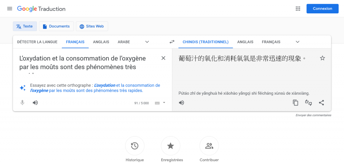The height and width of the screenshot is (163, 344).
Task: Open the virtual keyboard icon
Action: tap(157, 103)
